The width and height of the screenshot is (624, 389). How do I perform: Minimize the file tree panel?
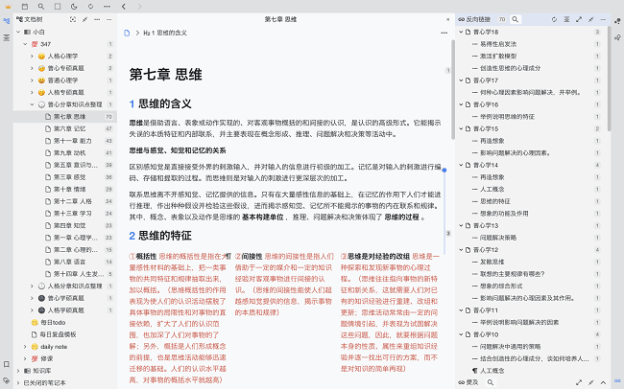109,19
